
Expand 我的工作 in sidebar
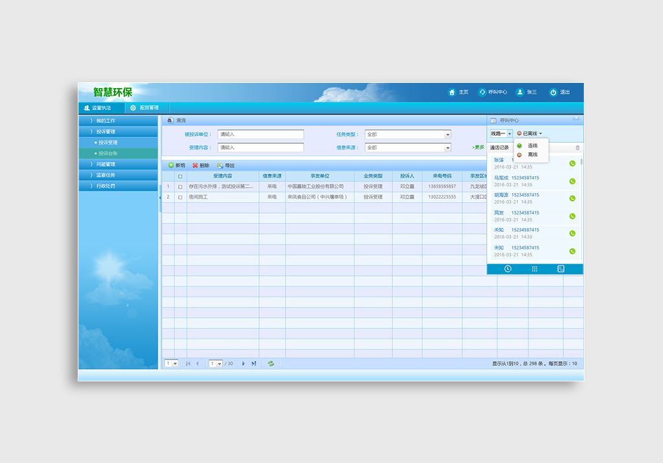(x=118, y=121)
